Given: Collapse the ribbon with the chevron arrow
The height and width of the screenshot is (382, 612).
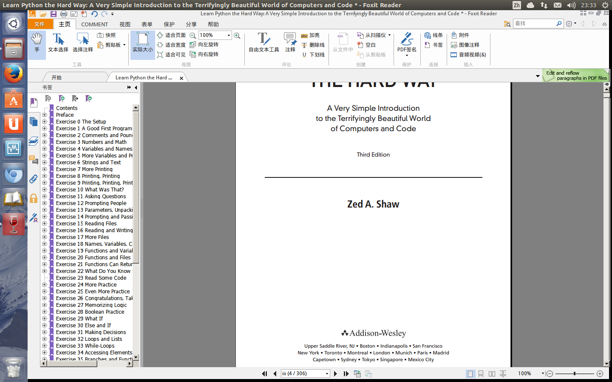Looking at the screenshot, I should 604,24.
